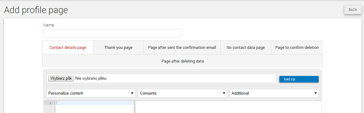Switch to Page after deleting data tab

click(x=183, y=61)
